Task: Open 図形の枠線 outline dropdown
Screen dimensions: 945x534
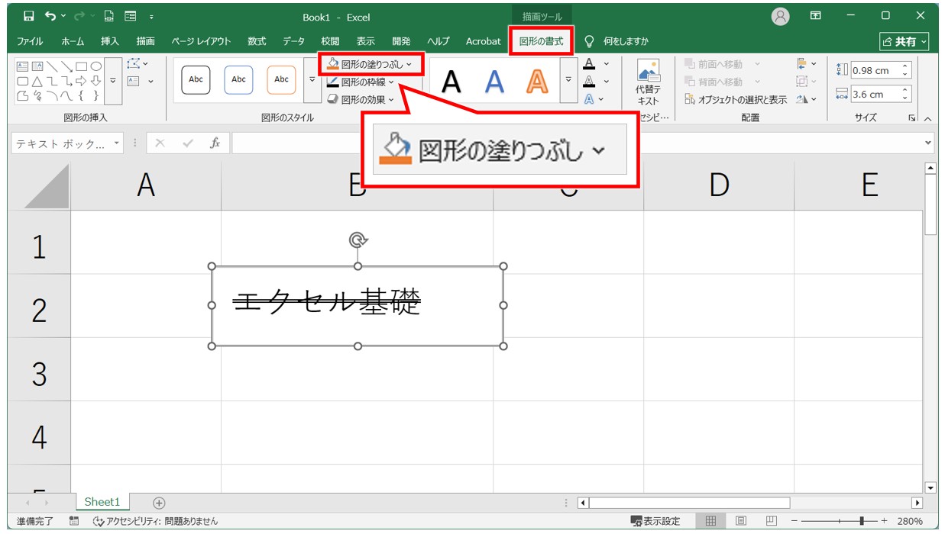Action: point(361,82)
